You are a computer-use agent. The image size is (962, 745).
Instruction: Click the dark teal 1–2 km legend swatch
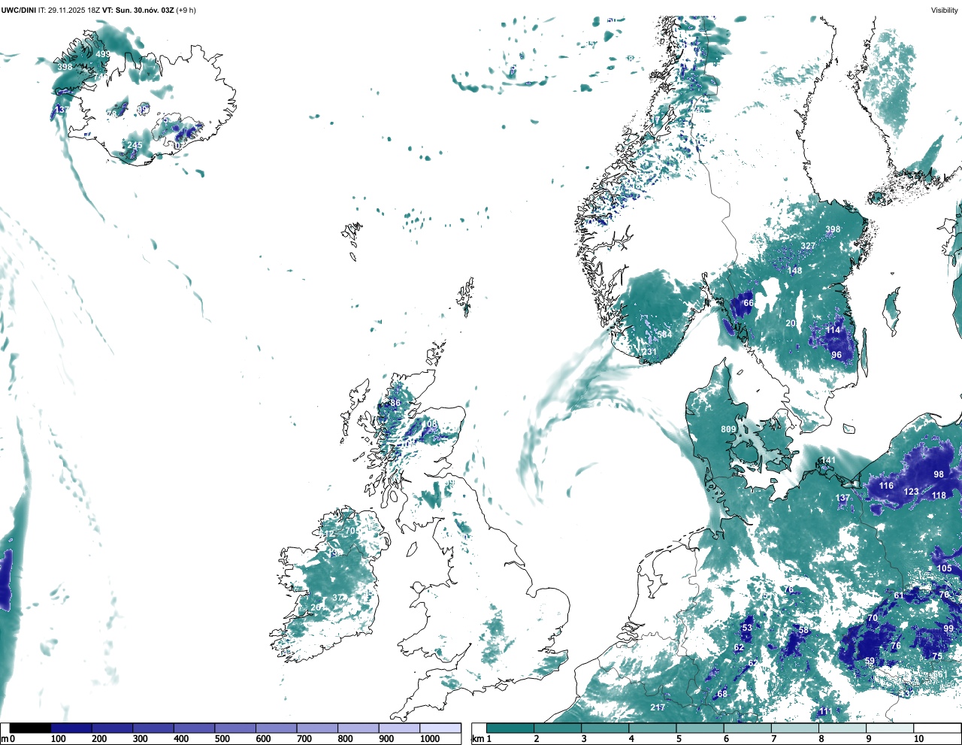(510, 728)
